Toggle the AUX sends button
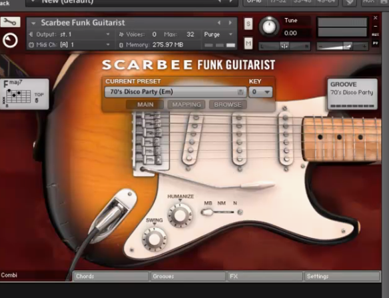389x298 pixels. (376, 35)
